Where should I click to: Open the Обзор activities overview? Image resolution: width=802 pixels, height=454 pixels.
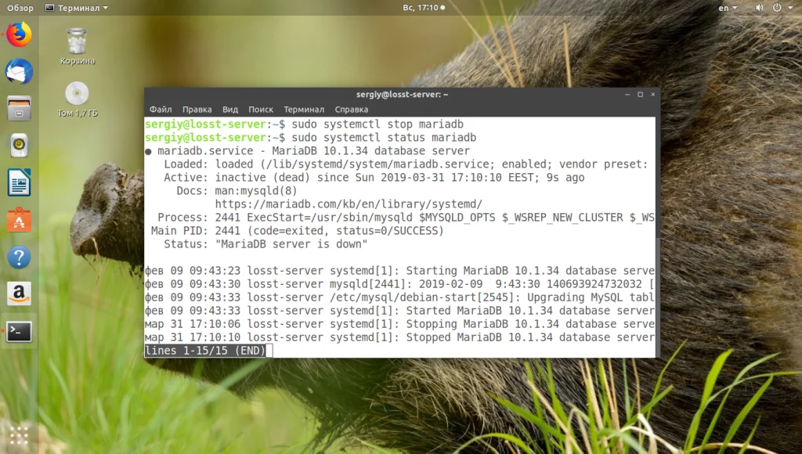pyautogui.click(x=20, y=8)
